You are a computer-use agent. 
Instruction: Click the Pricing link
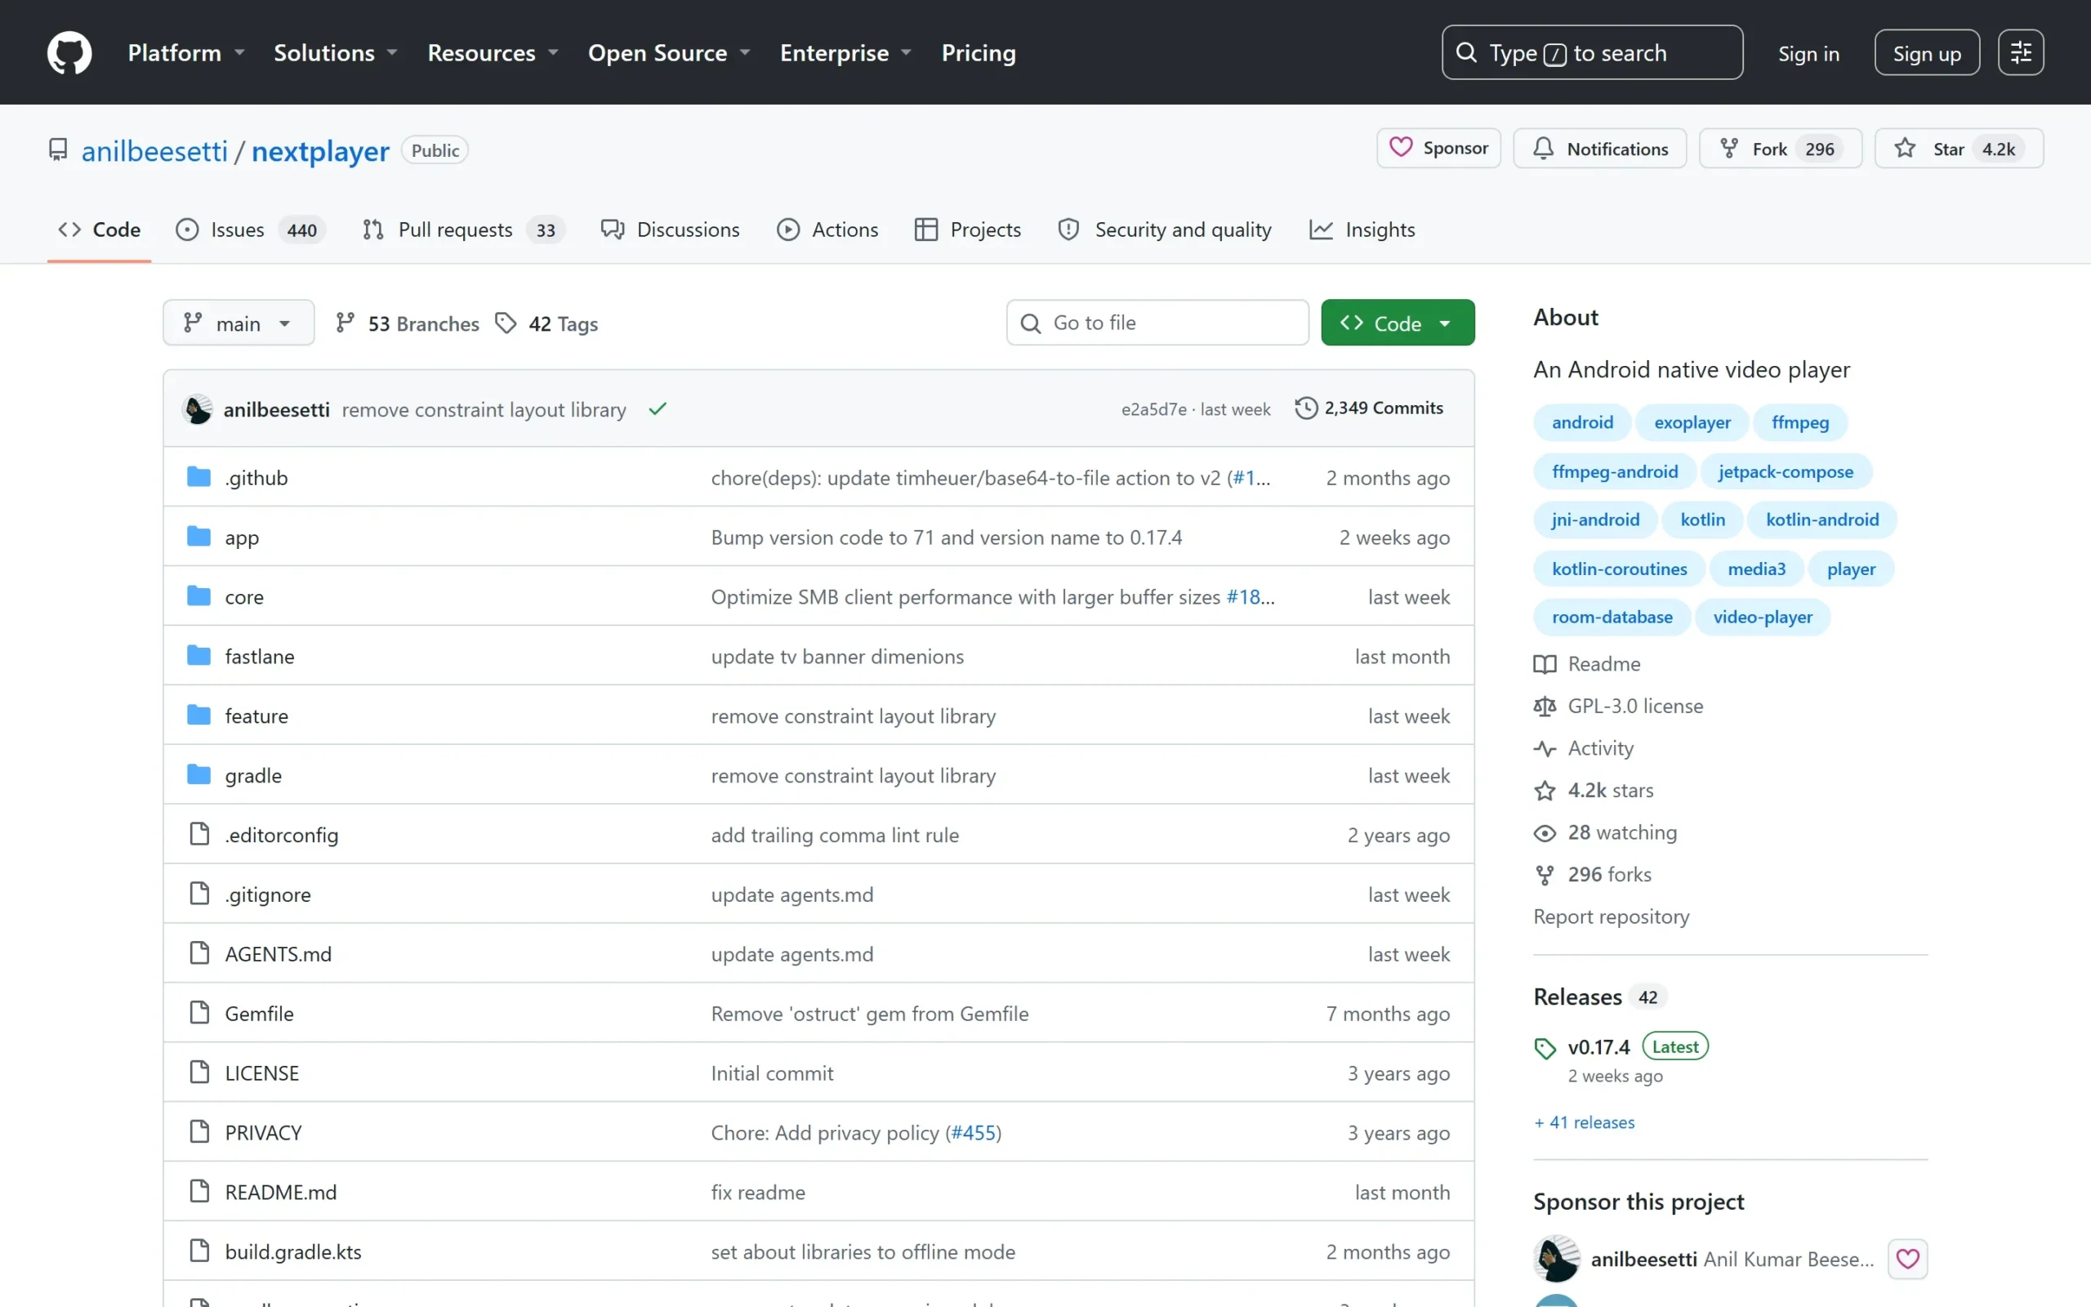978,53
